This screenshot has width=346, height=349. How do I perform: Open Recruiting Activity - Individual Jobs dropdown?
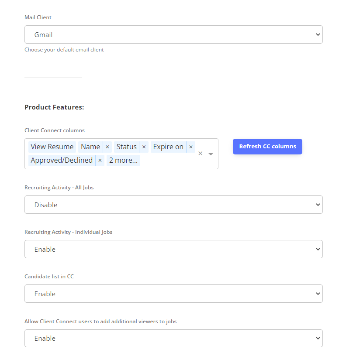point(174,249)
